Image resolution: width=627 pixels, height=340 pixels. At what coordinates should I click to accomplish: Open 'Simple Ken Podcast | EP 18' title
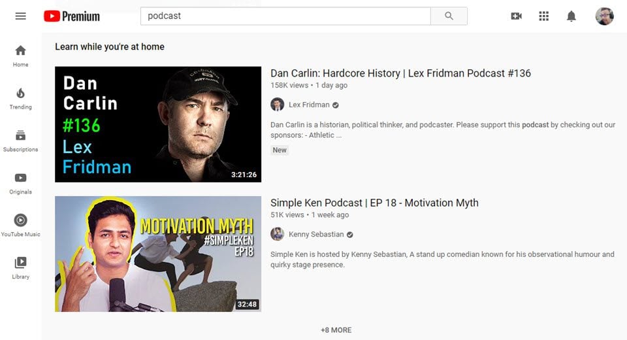374,203
